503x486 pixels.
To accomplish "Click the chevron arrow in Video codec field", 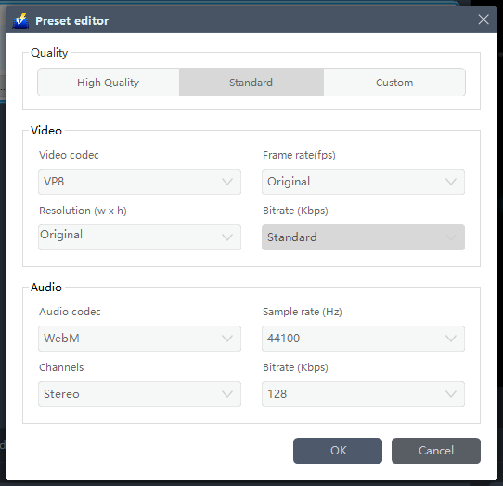I will click(x=227, y=182).
